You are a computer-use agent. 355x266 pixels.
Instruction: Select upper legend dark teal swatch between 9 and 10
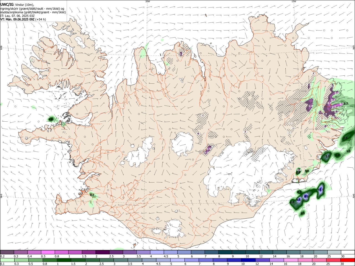pyautogui.click(x=239, y=252)
